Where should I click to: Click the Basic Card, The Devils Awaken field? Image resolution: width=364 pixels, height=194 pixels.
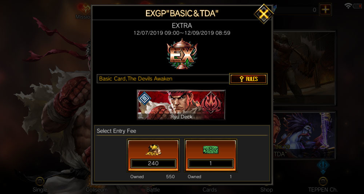tap(163, 79)
